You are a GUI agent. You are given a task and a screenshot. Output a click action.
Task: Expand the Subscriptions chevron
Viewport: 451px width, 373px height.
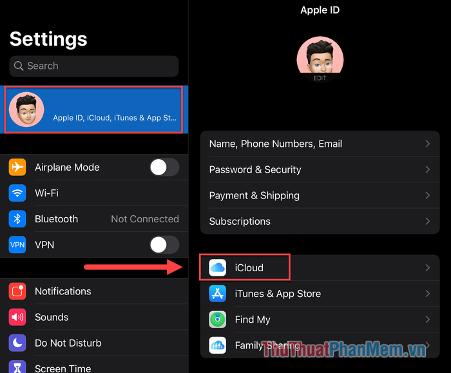tap(428, 221)
